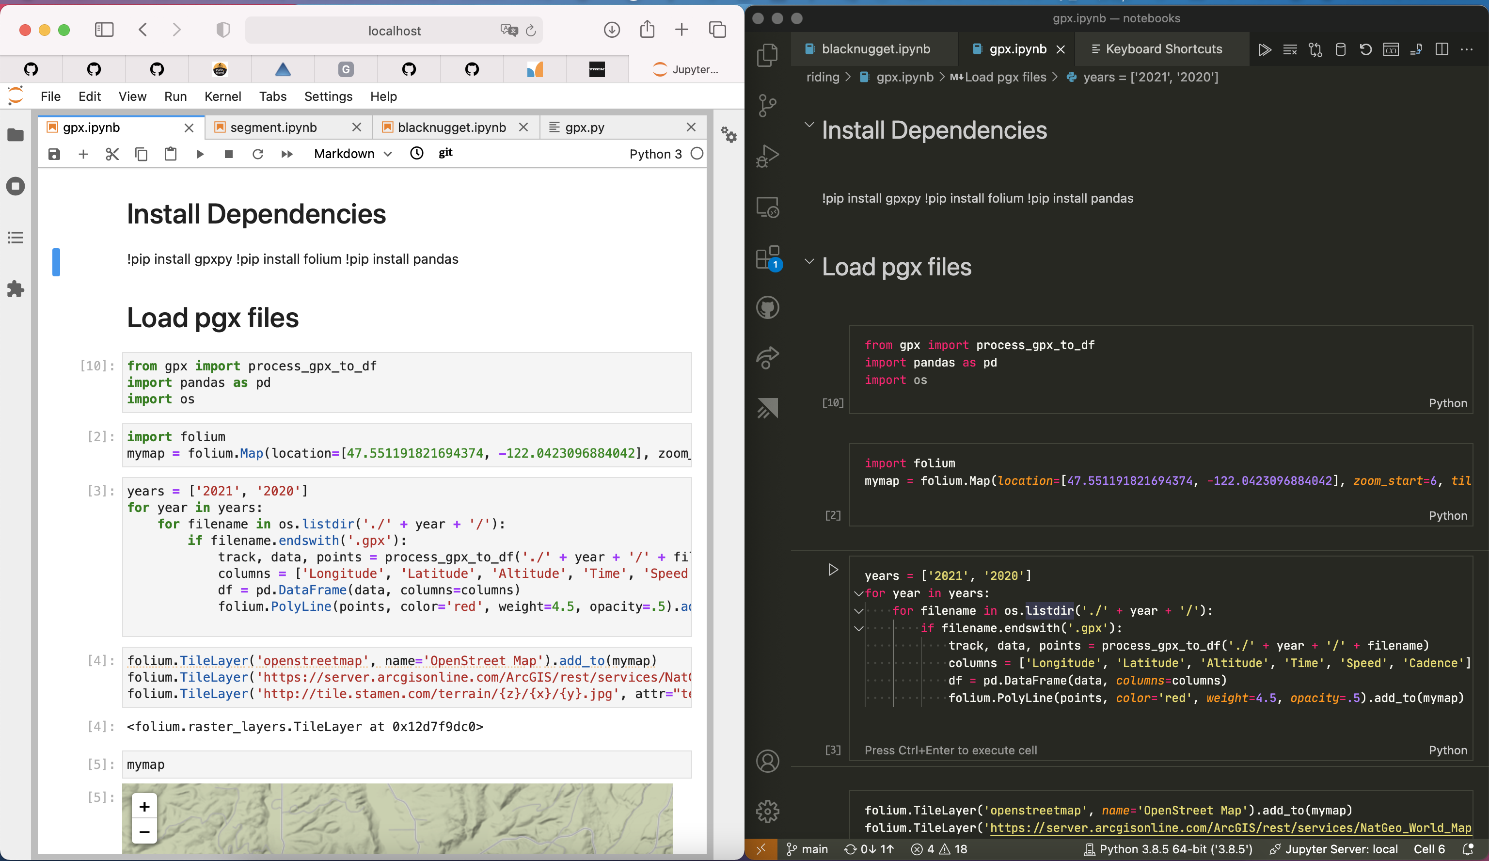Fold the 'for year in years' block
Image resolution: width=1489 pixels, height=861 pixels.
[x=858, y=593]
